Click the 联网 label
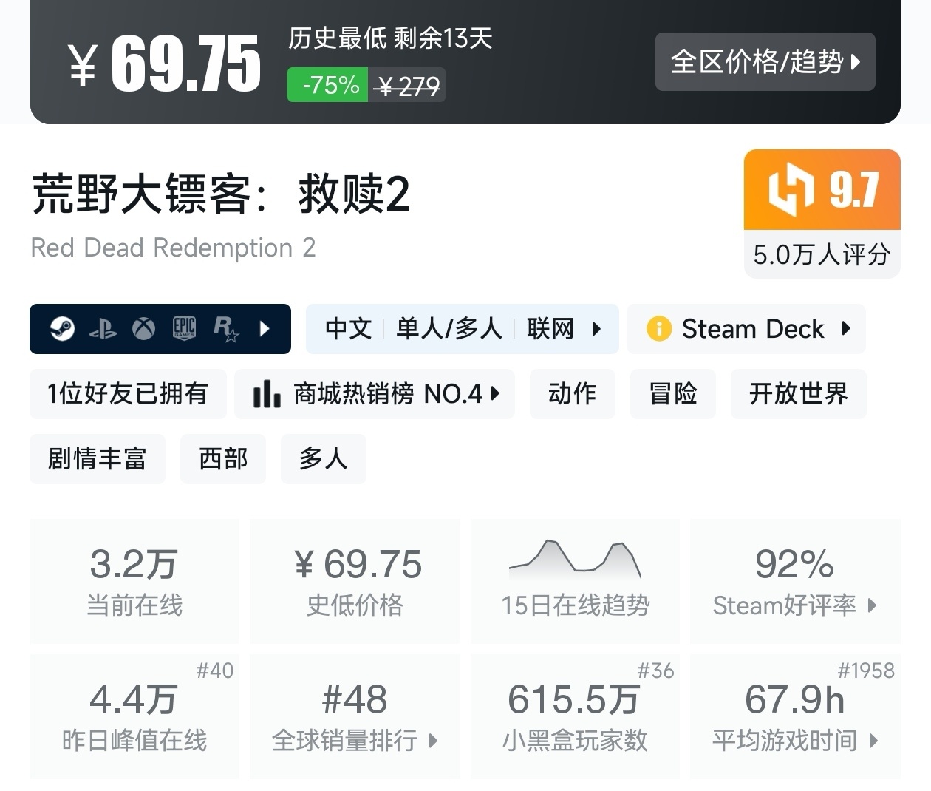 [x=550, y=328]
